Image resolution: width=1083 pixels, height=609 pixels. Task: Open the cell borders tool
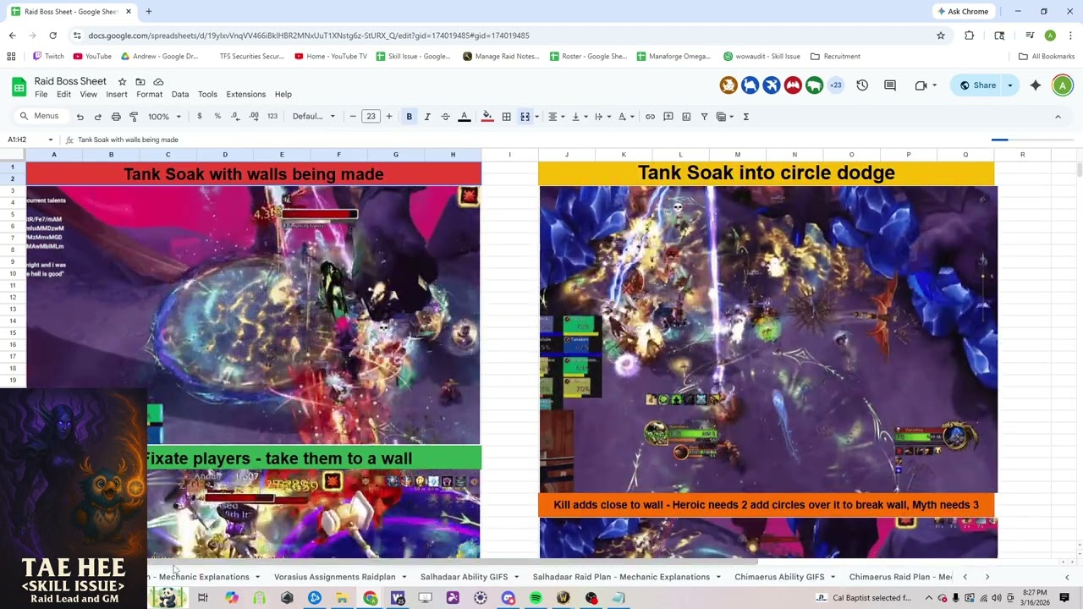click(507, 117)
